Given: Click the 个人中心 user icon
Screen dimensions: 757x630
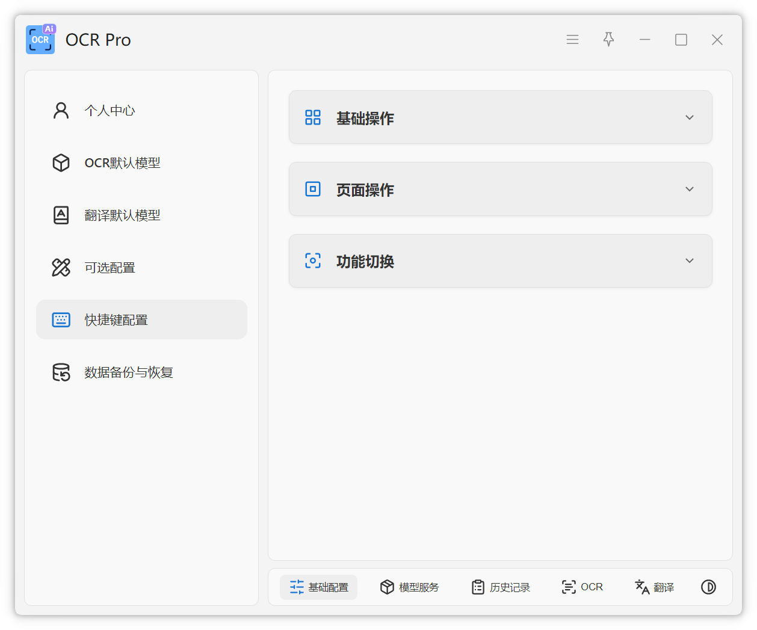Looking at the screenshot, I should [61, 111].
